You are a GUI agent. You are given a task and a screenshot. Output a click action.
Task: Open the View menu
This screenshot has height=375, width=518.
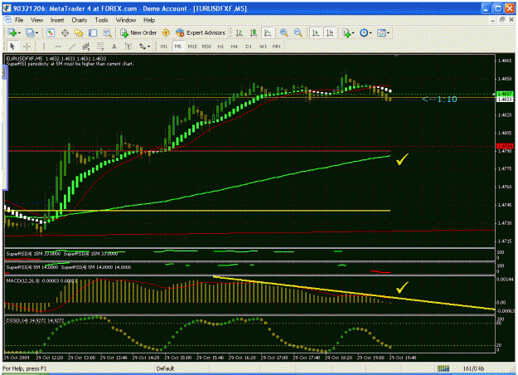(37, 20)
